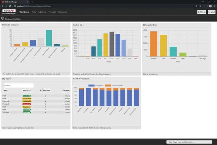This screenshot has height=145, width=217.
Task: Click owner johnt in first task row
Action: (x=67, y=96)
